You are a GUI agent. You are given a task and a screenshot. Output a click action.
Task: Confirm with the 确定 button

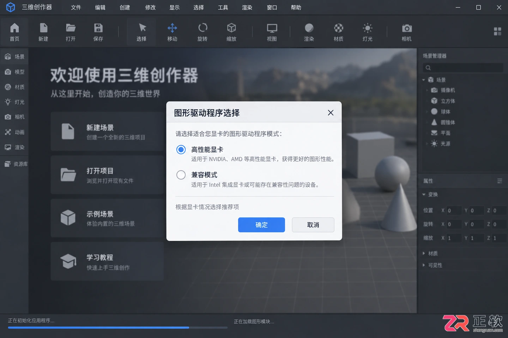click(x=261, y=225)
